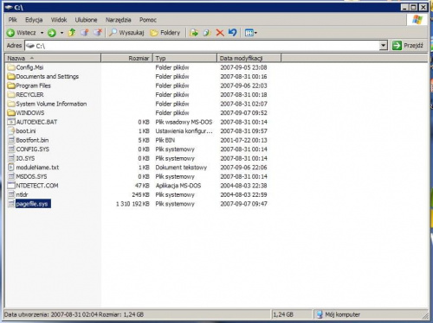Select the Documents and Settings folder icon

tap(11, 77)
